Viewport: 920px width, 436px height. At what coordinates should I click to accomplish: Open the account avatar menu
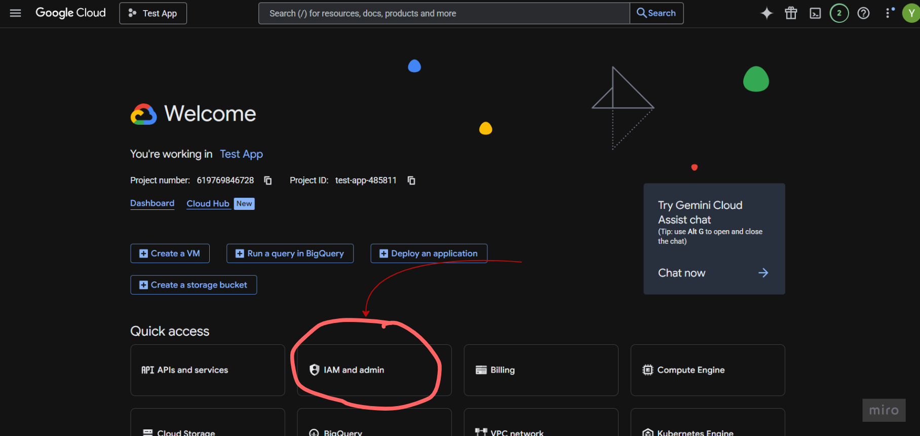911,13
